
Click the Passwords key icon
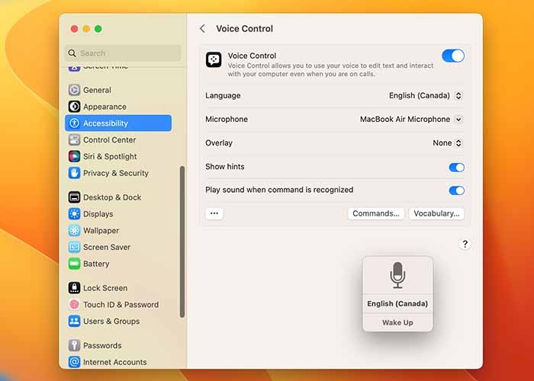tap(74, 345)
